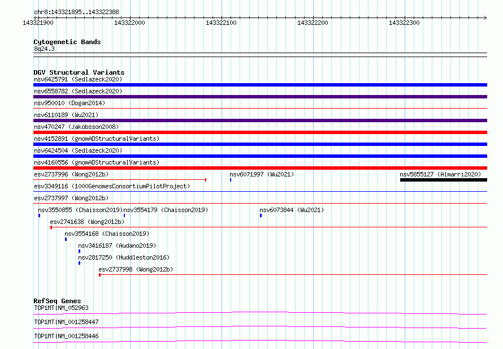Click the TOP1MT|NM_001258446 gene label

[66, 336]
